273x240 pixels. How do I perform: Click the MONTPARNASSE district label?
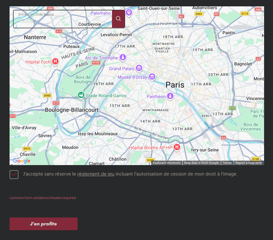(156, 110)
